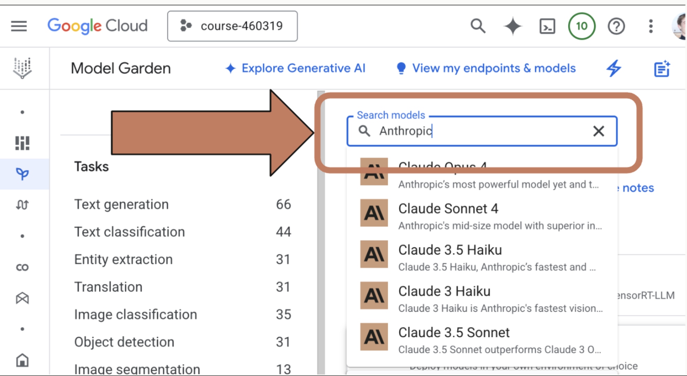This screenshot has height=376, width=687.
Task: Filter by the Text classification task
Action: coord(183,232)
